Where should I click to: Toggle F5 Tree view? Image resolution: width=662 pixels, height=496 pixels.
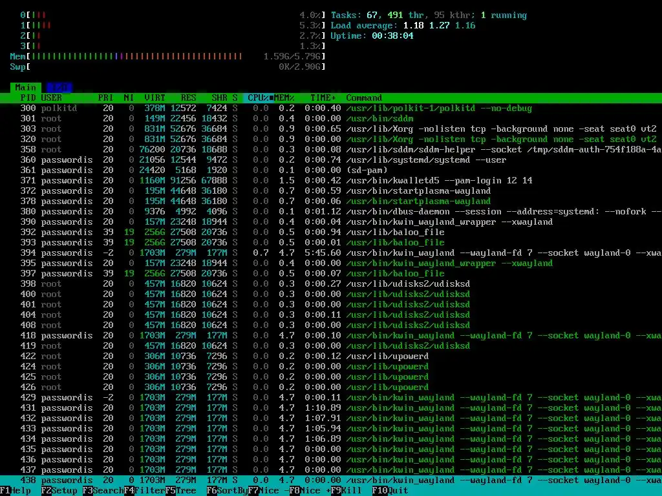coord(181,491)
